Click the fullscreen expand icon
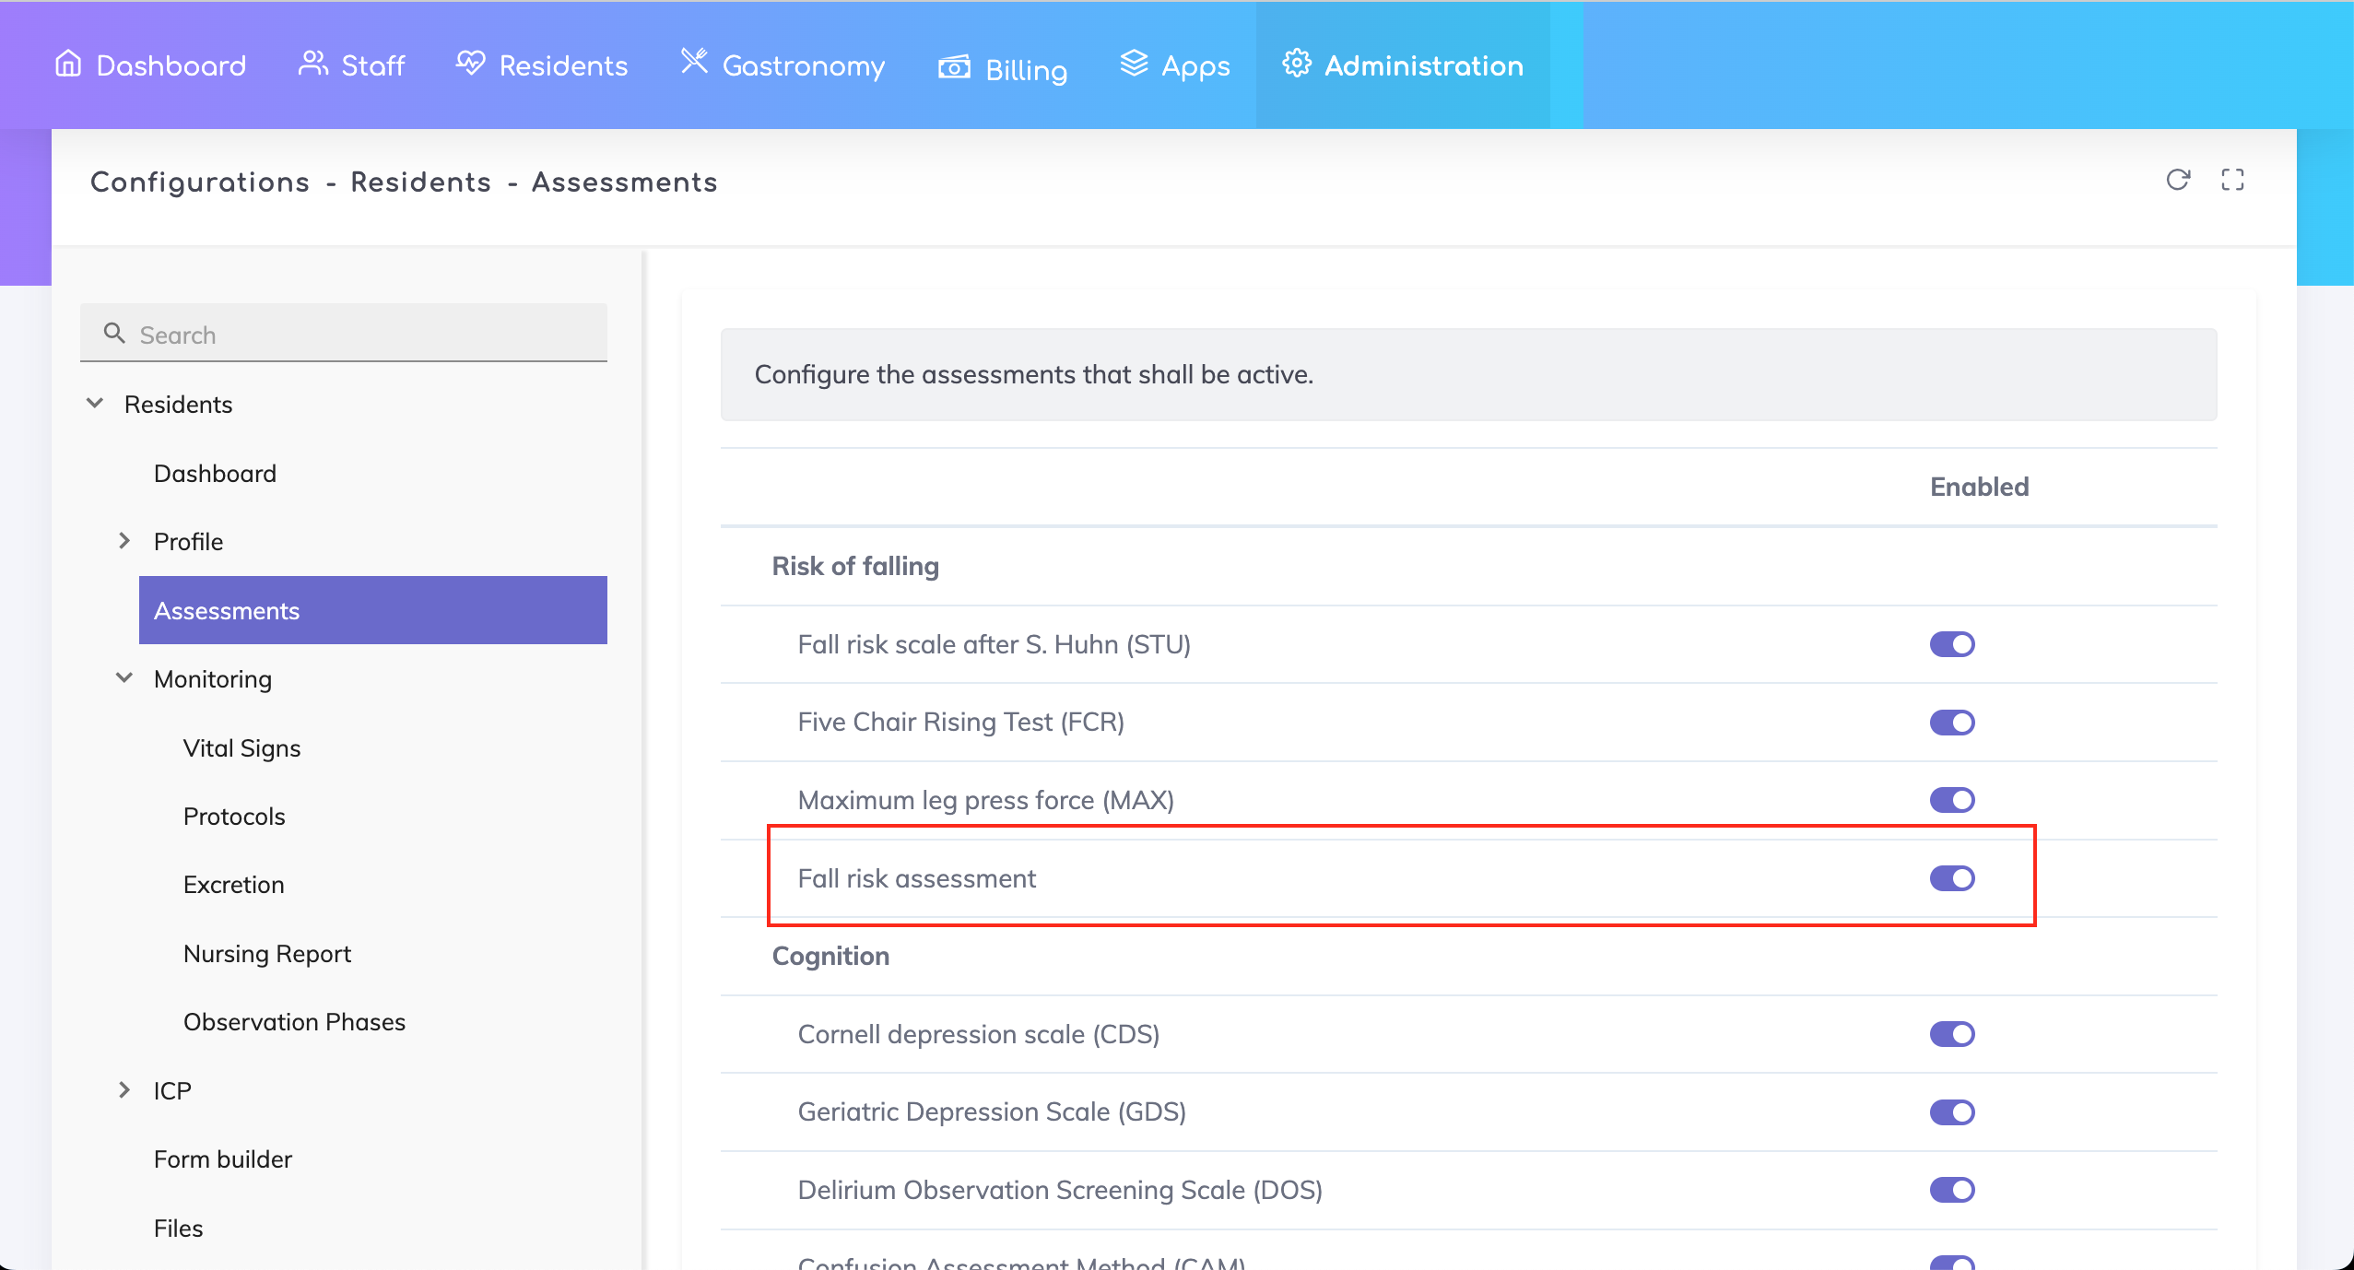This screenshot has width=2354, height=1270. click(x=2232, y=180)
